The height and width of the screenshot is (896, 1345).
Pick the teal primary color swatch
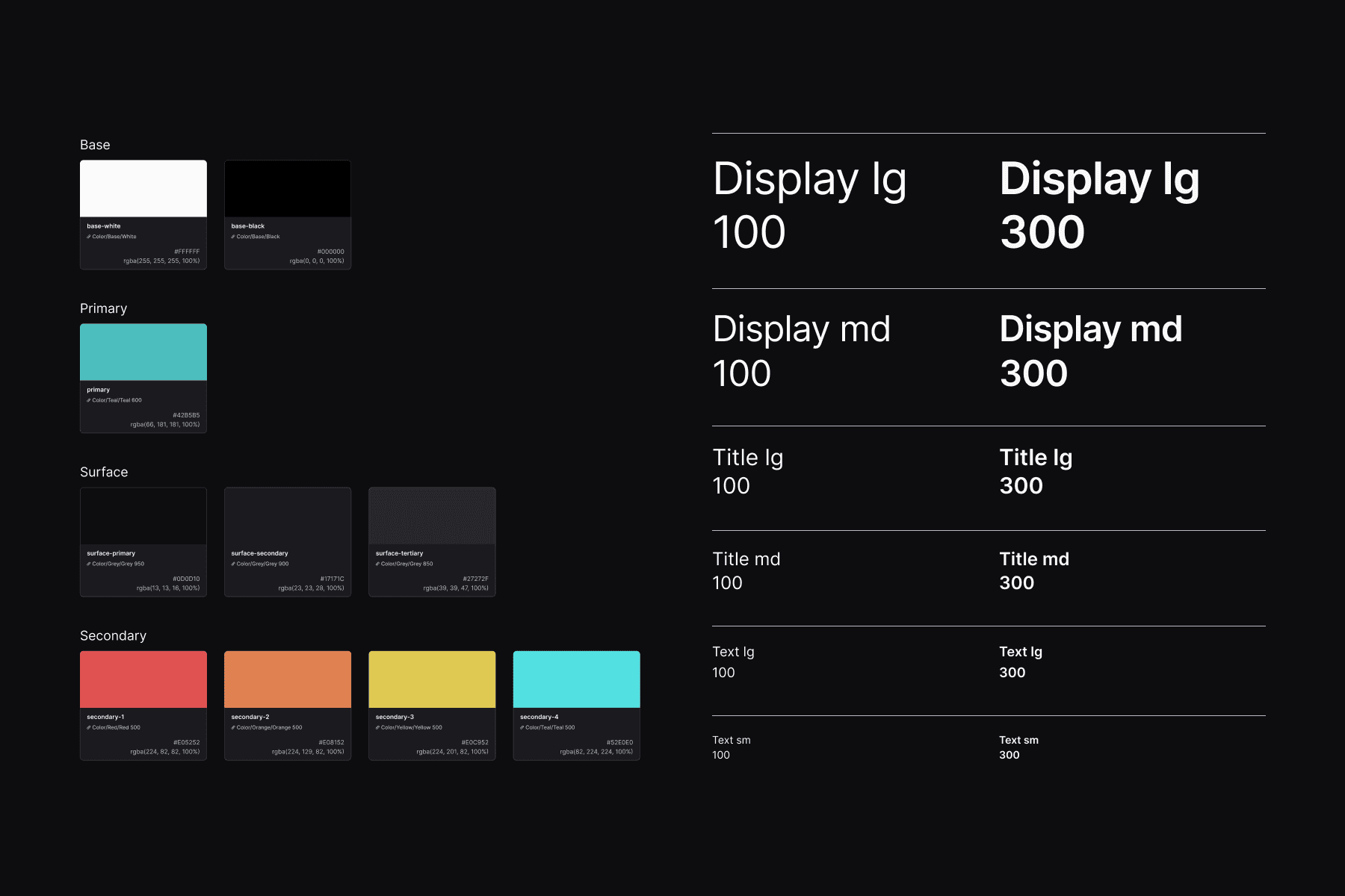[143, 352]
